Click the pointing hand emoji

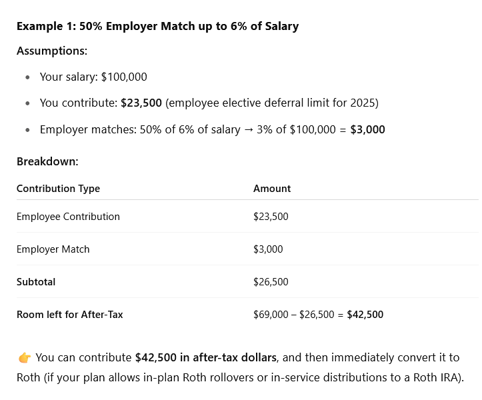click(x=24, y=358)
